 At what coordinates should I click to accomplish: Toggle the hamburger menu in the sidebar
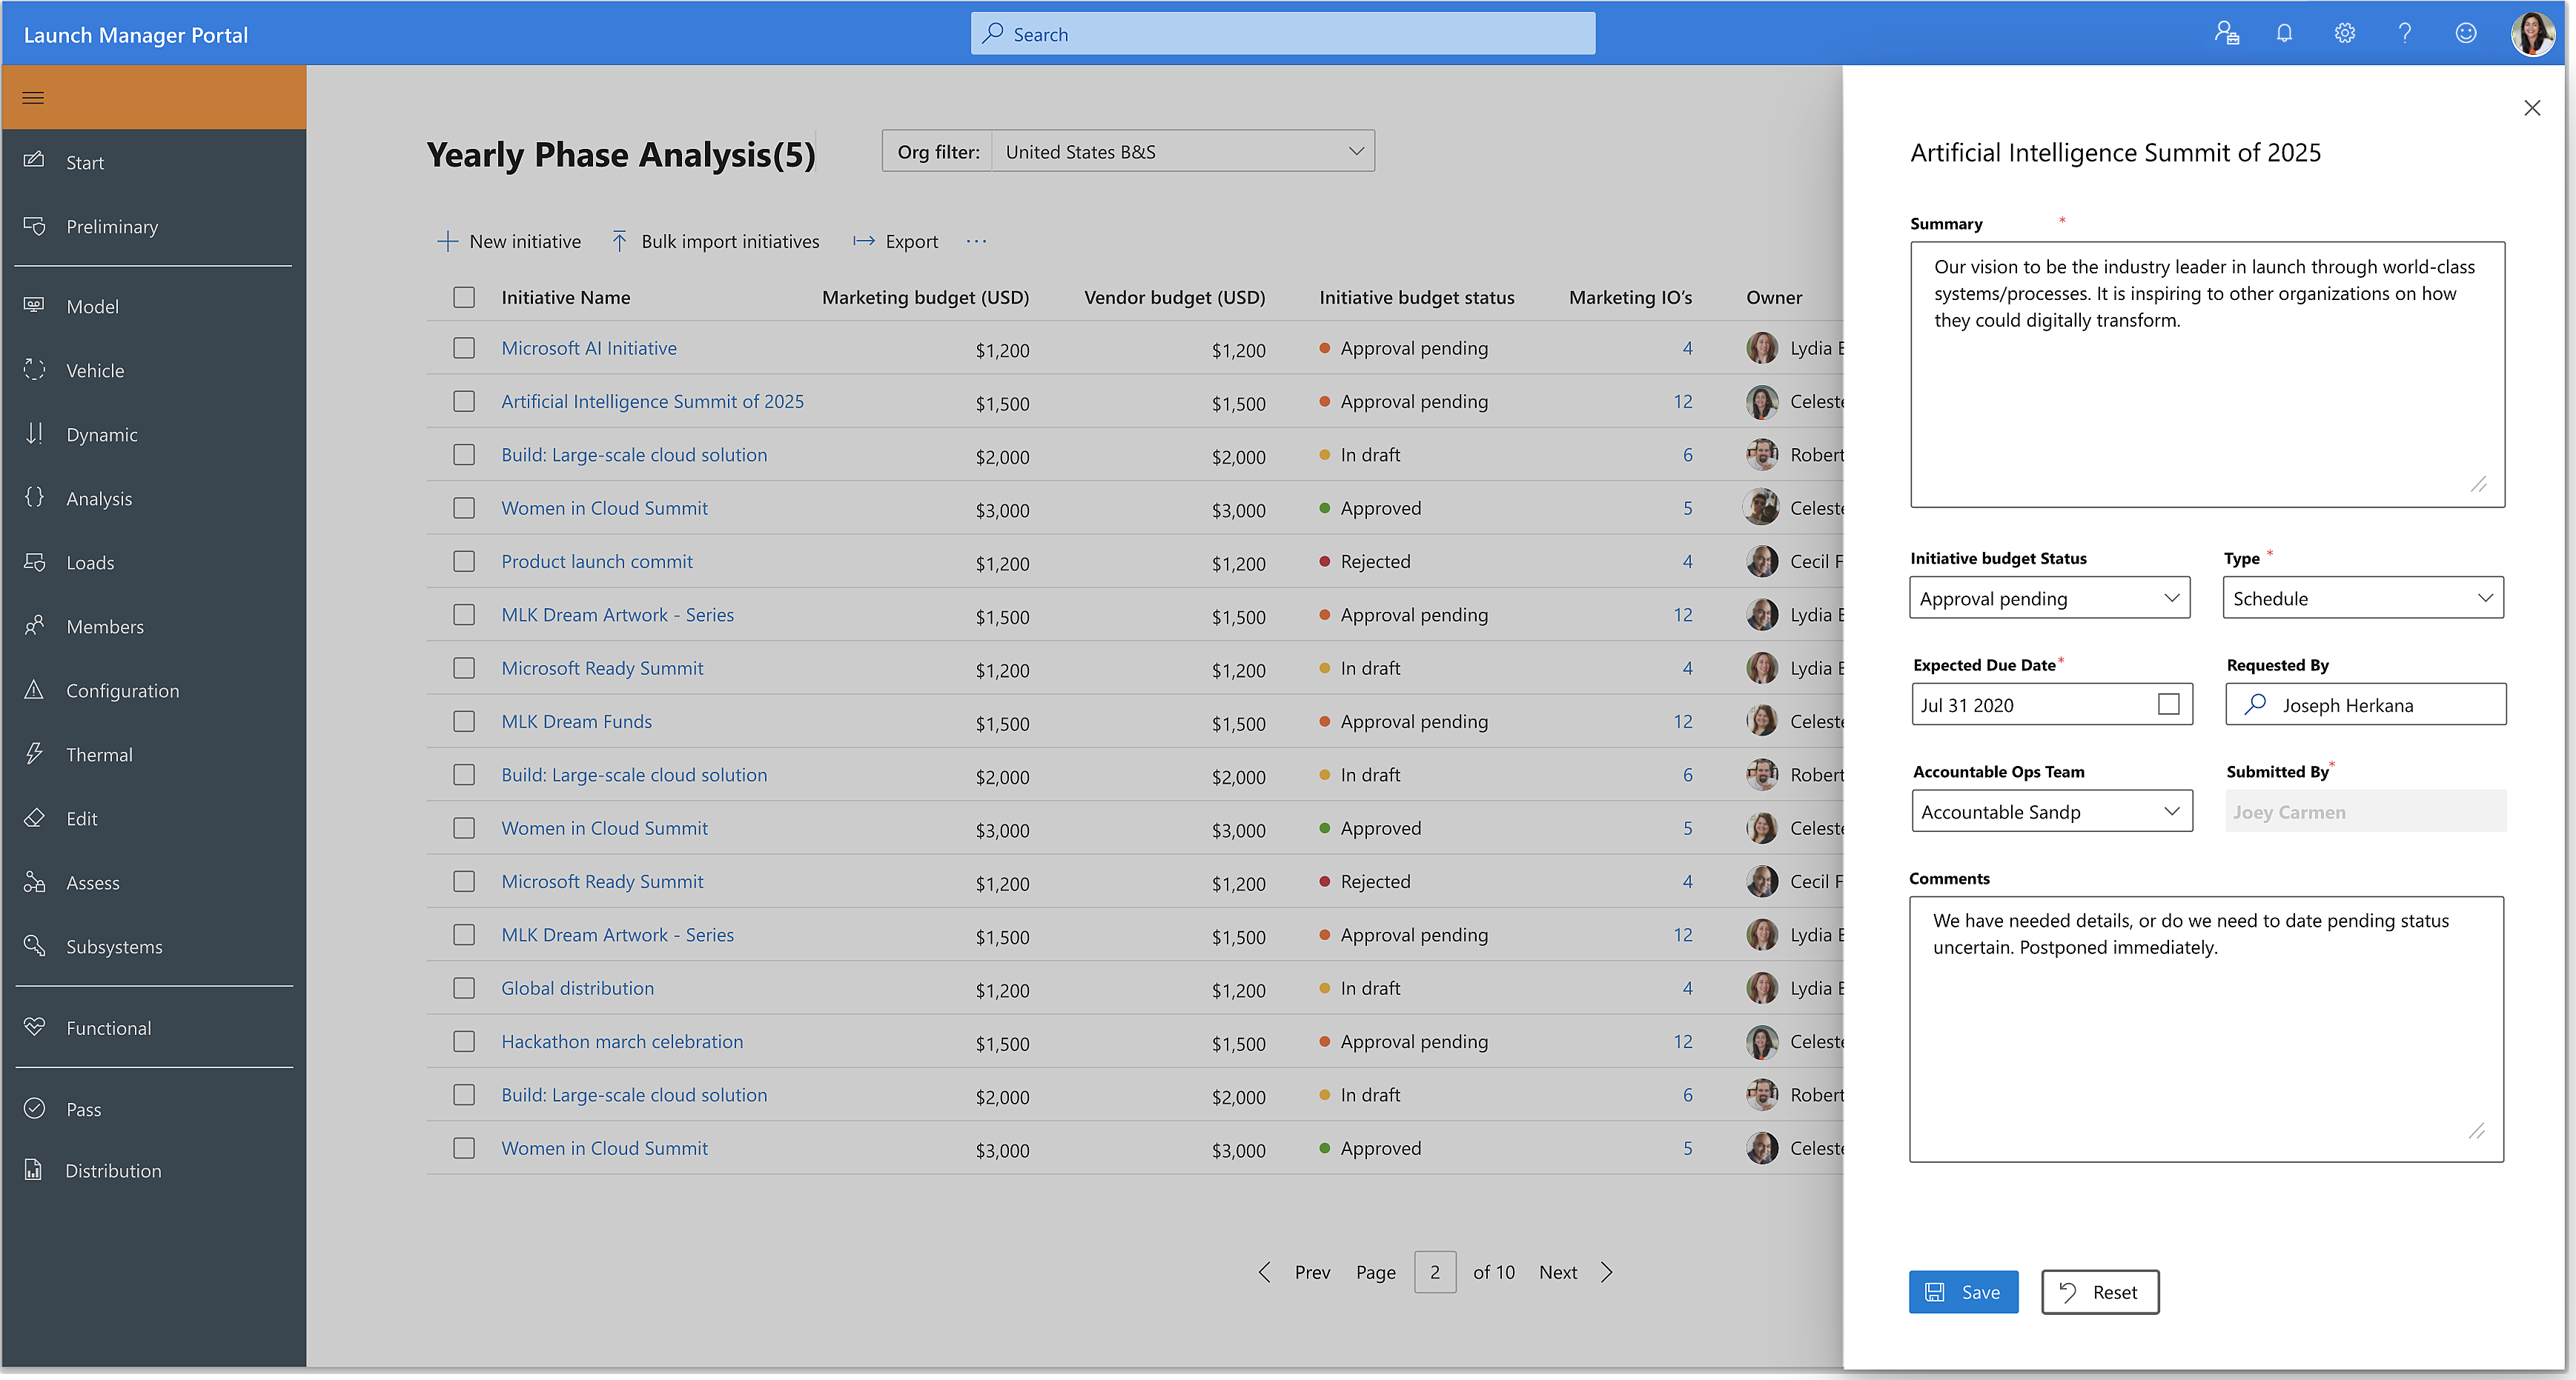(33, 98)
